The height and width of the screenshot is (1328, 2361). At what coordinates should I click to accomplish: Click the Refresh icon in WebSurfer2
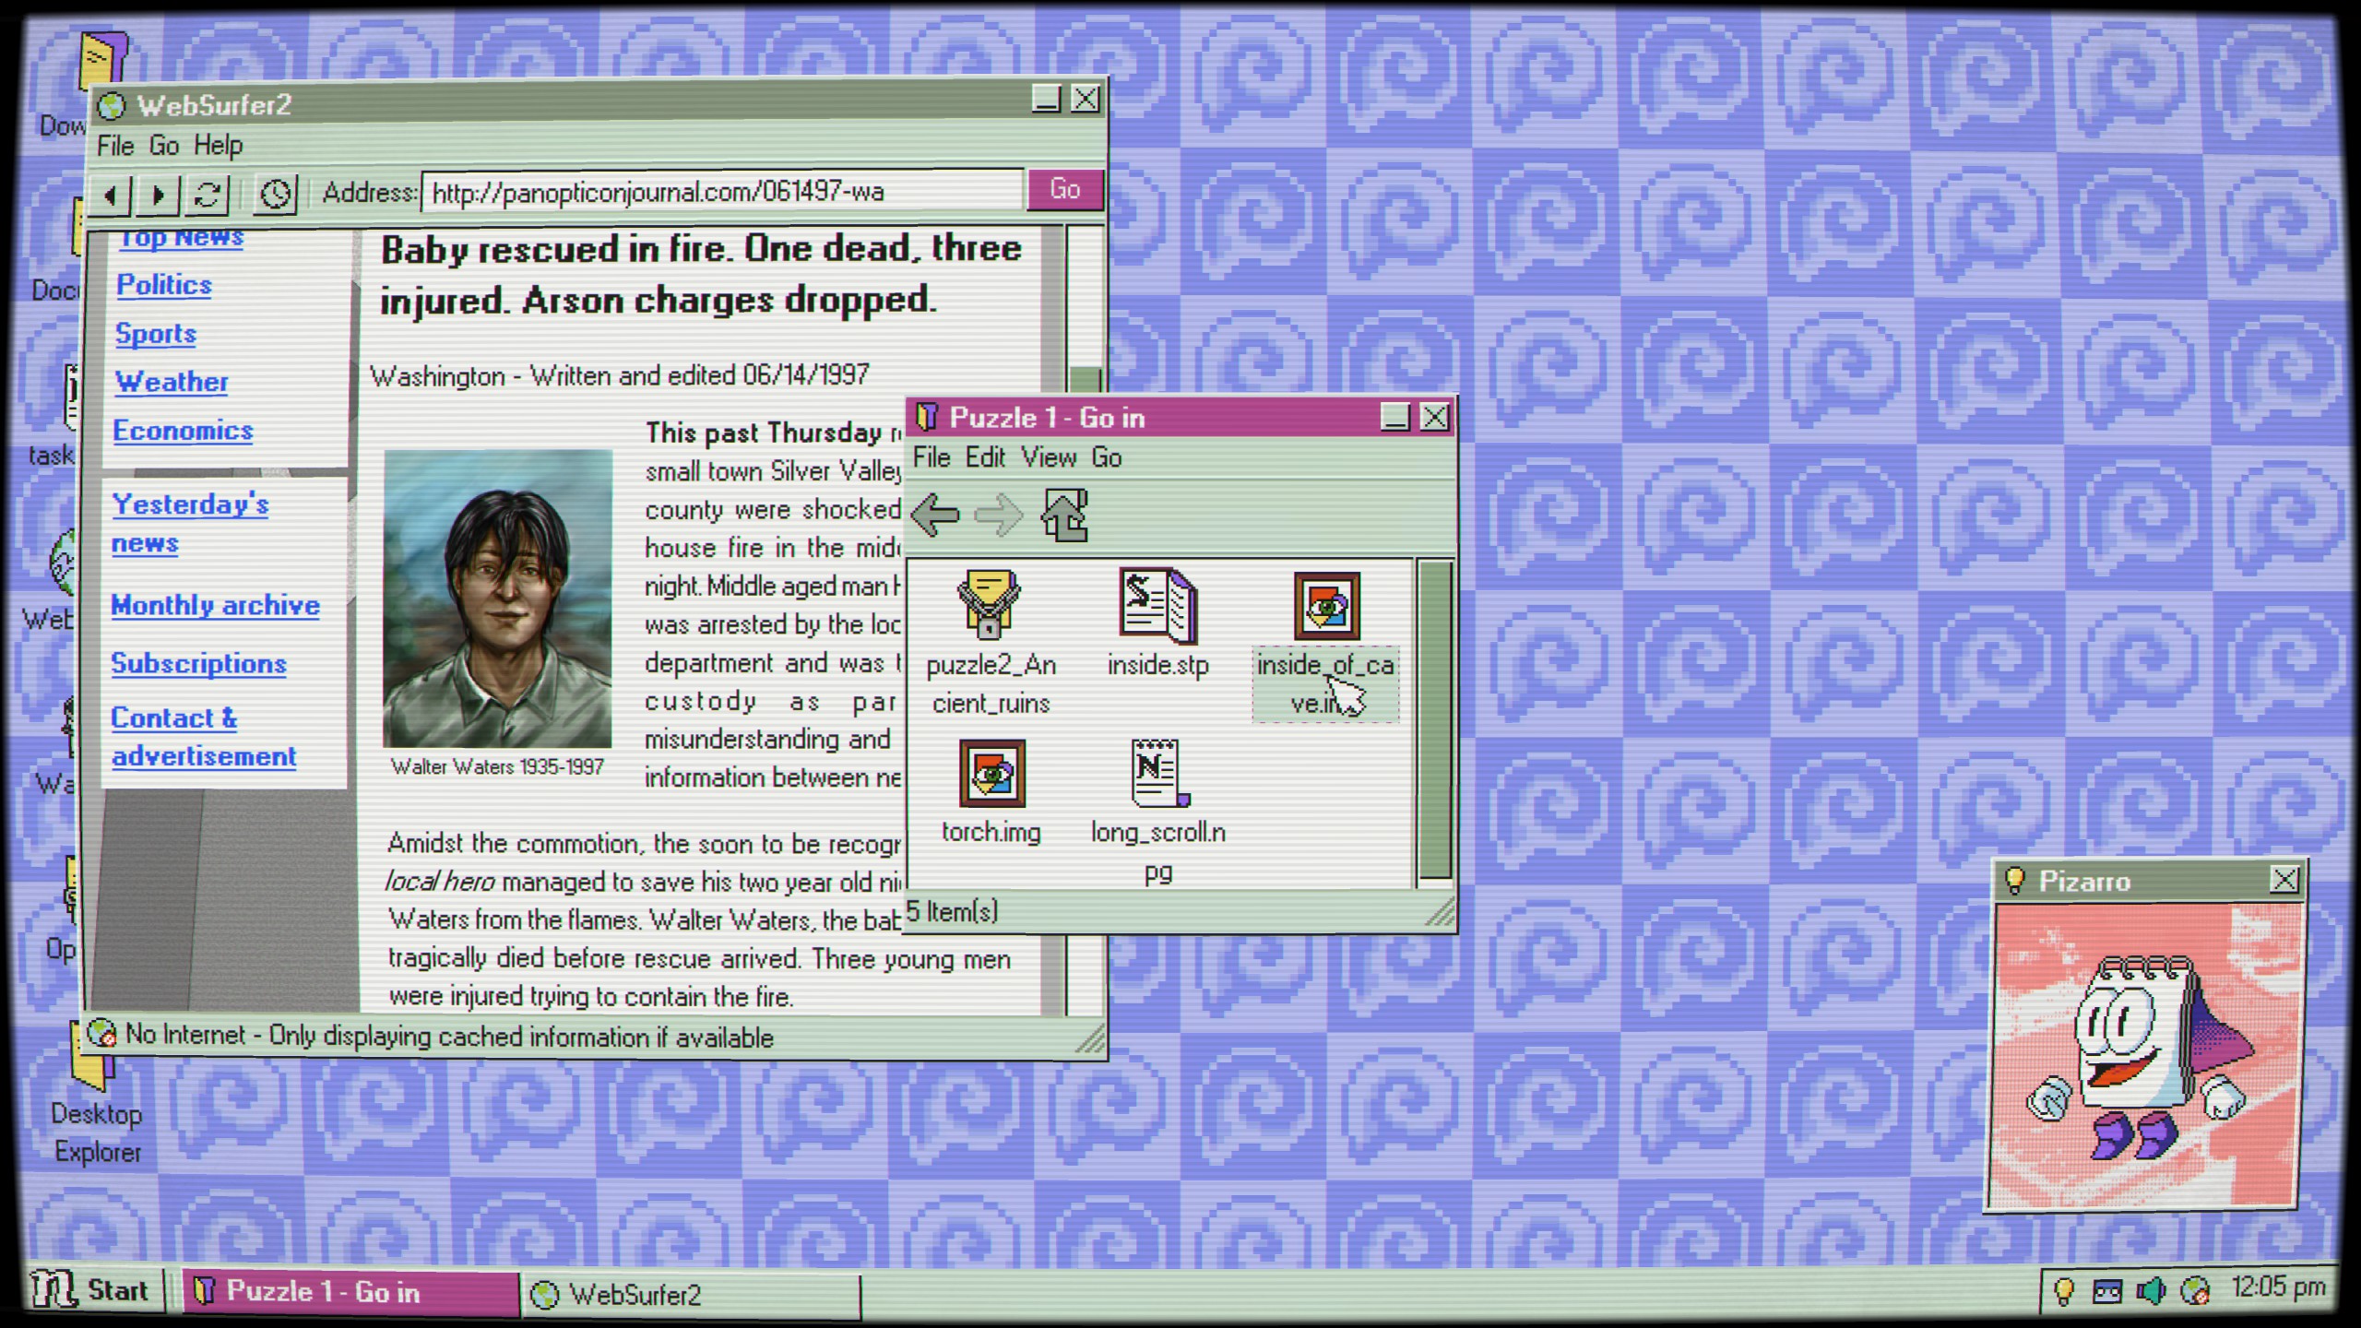coord(207,193)
